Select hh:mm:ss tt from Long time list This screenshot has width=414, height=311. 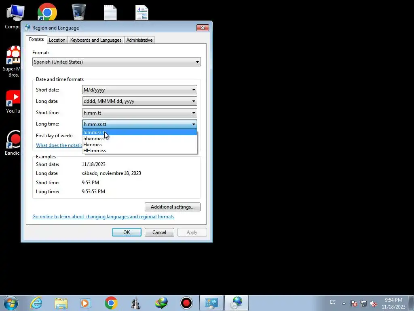[139, 138]
